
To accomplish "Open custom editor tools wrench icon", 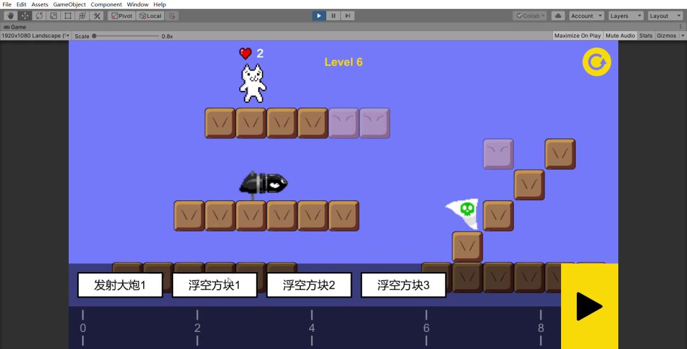I will 97,16.
